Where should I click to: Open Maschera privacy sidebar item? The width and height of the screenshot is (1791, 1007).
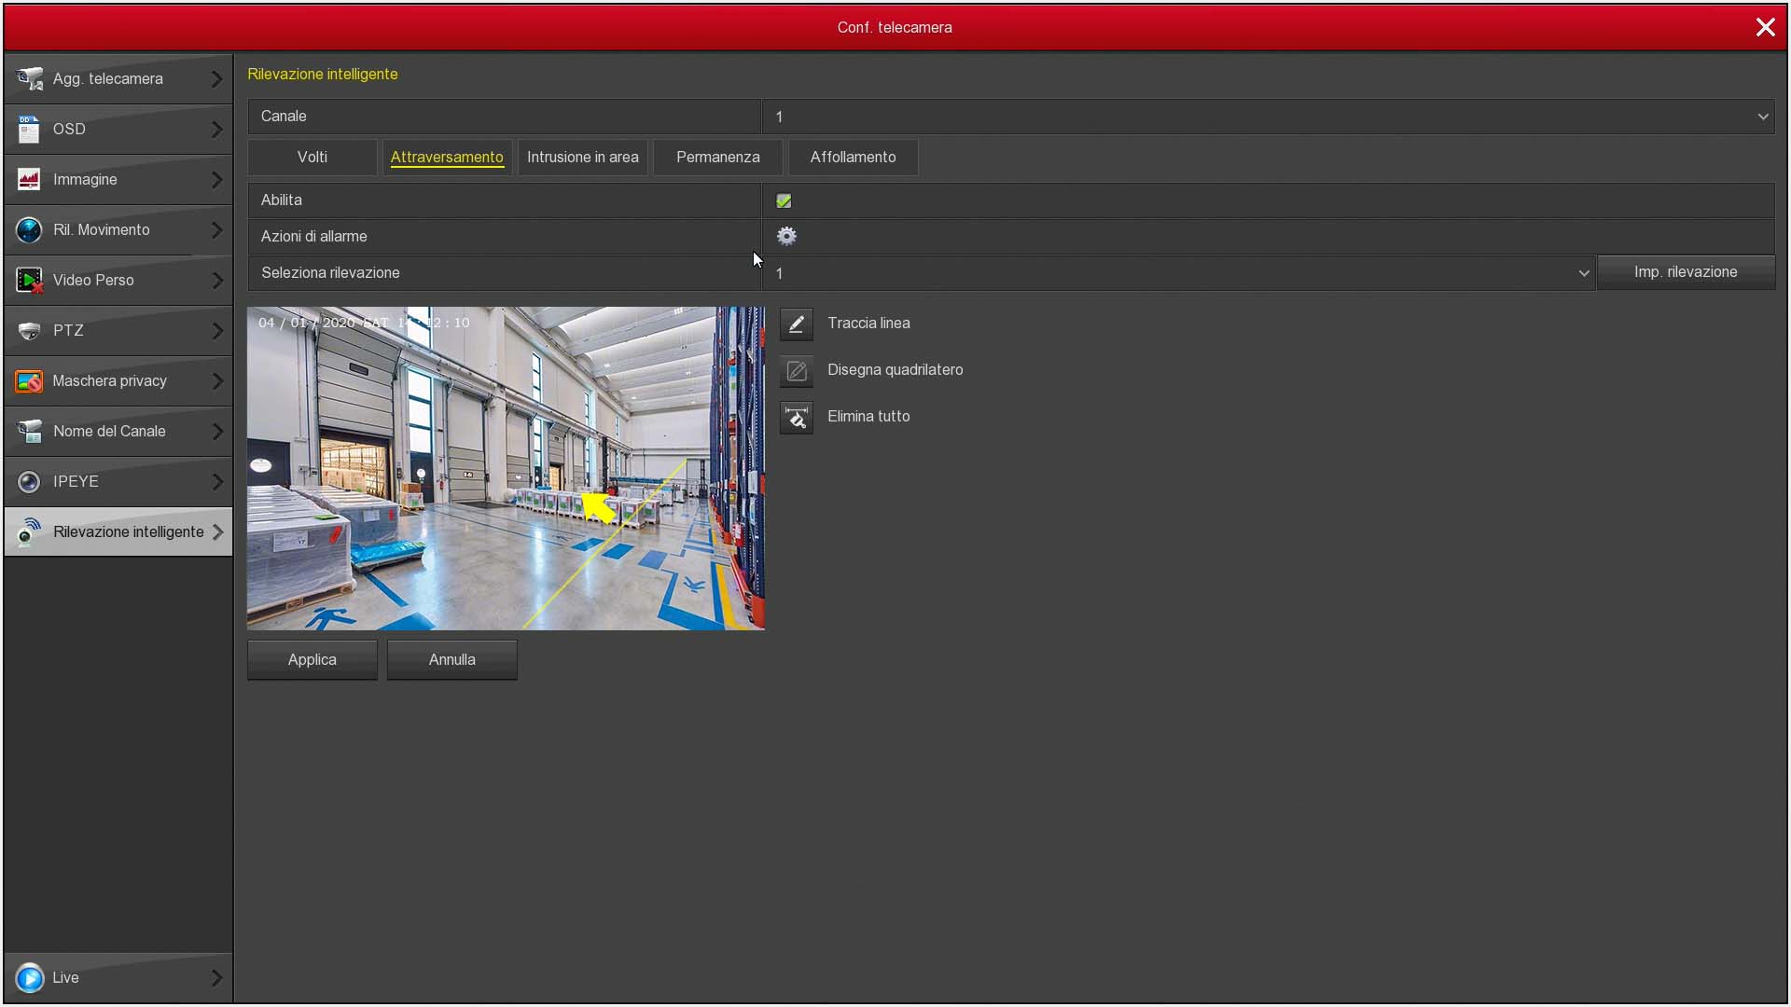[x=118, y=381]
